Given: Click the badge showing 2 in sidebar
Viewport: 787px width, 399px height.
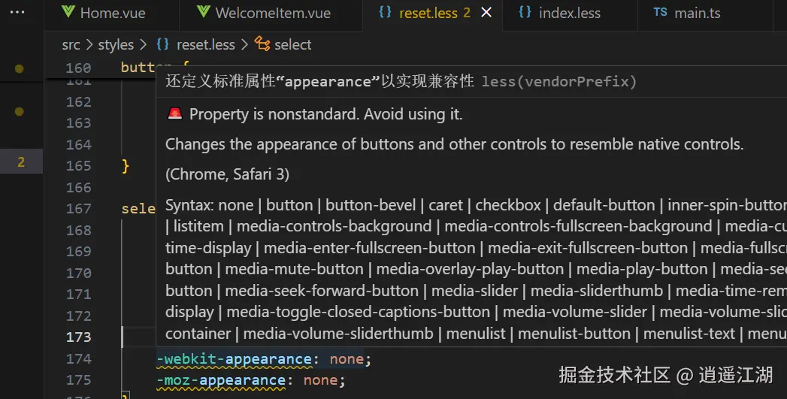Looking at the screenshot, I should pyautogui.click(x=21, y=162).
